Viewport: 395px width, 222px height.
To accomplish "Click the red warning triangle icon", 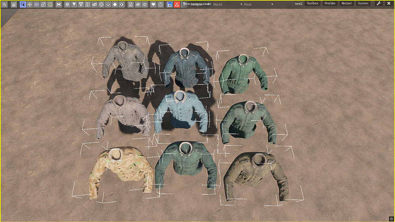I will (x=177, y=4).
